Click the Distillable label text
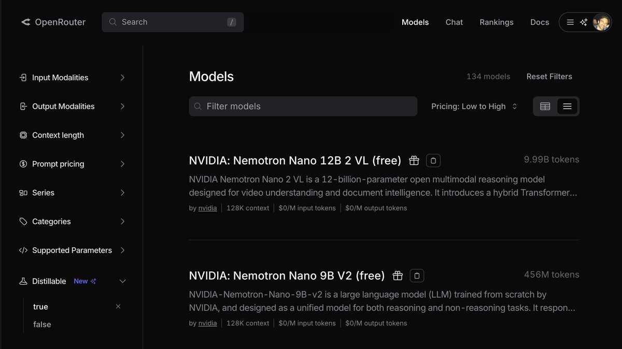 (x=49, y=281)
